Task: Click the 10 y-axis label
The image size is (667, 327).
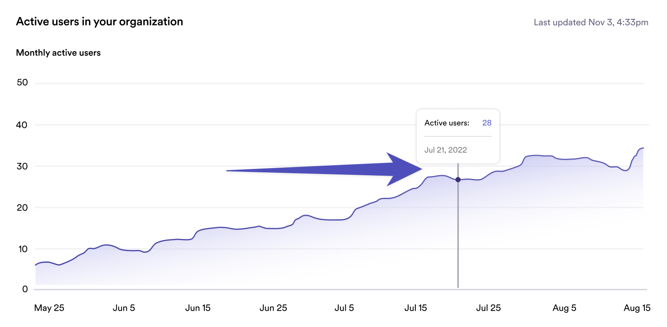Action: point(23,249)
